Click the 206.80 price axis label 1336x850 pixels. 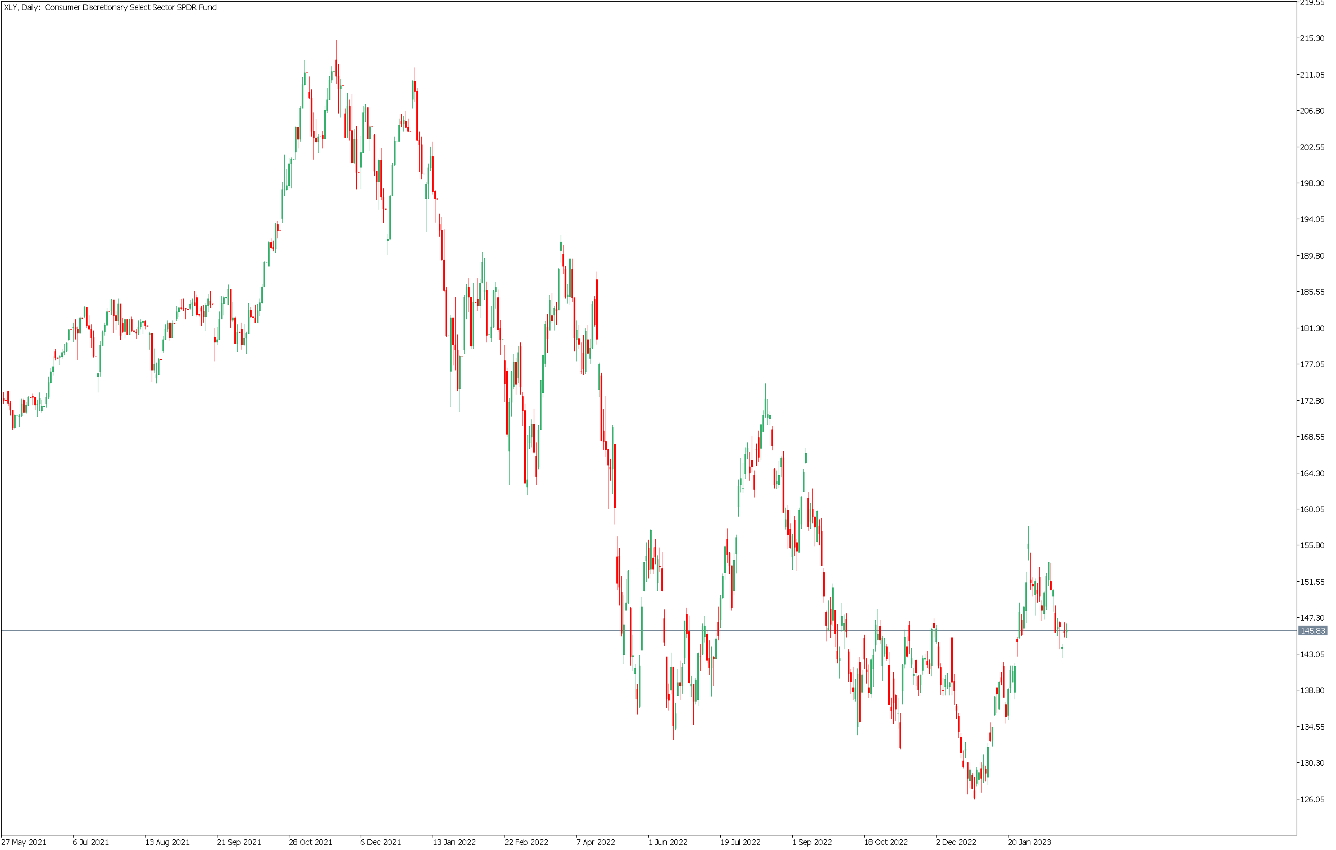point(1313,111)
